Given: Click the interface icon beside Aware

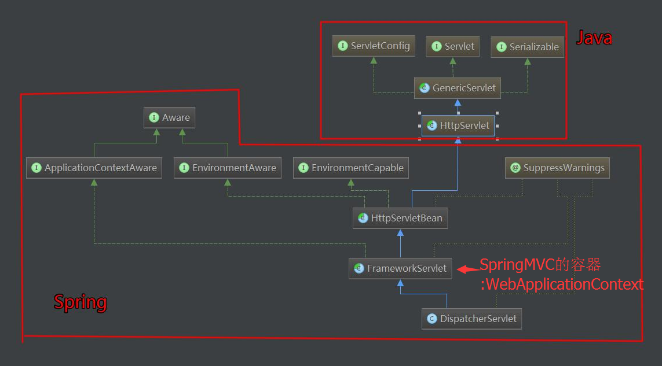Looking at the screenshot, I should pos(154,117).
